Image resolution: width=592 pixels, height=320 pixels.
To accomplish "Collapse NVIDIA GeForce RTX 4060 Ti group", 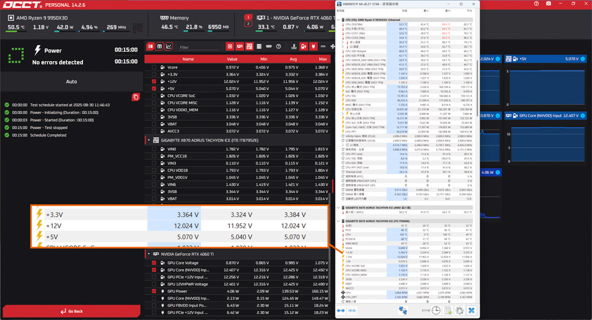I will pyautogui.click(x=149, y=254).
